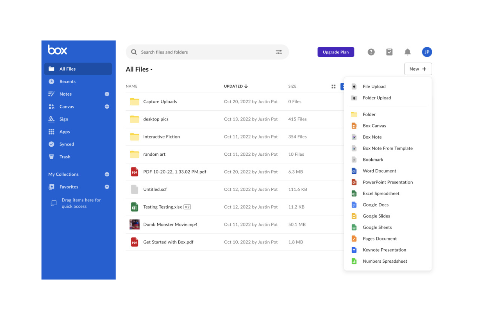Open the help question mark icon
The width and height of the screenshot is (480, 320).
(371, 52)
